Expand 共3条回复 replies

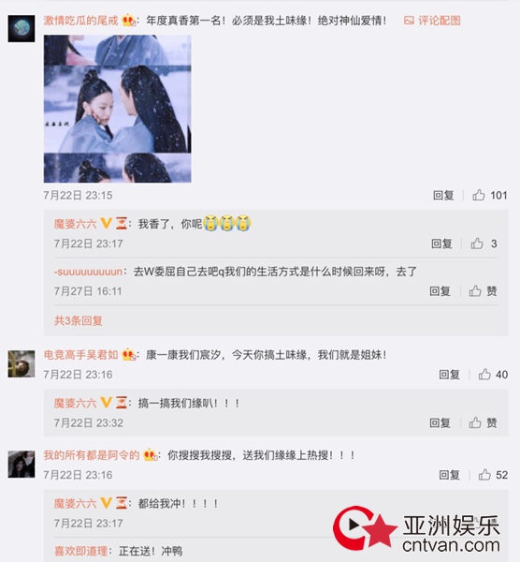79,320
